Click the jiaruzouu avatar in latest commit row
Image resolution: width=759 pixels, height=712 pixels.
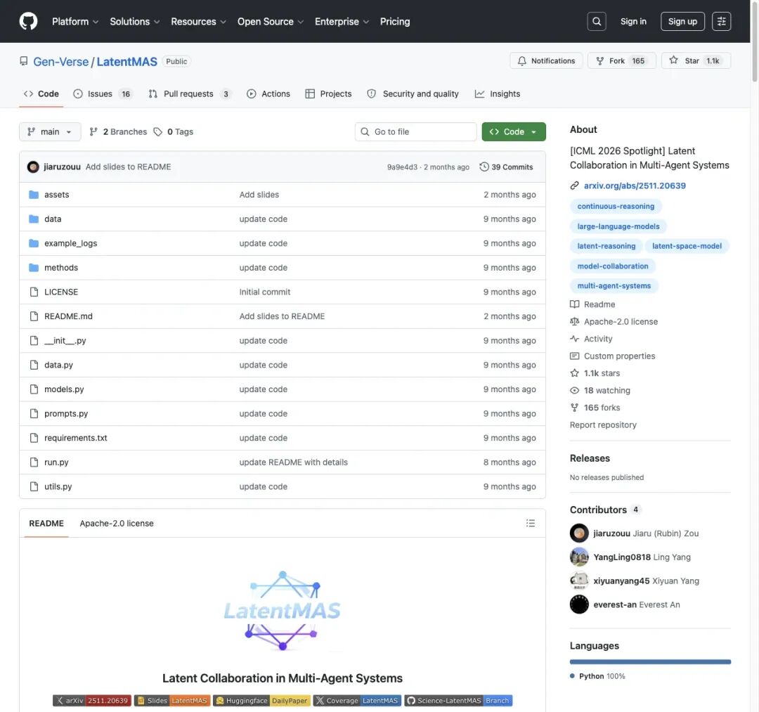click(x=33, y=167)
